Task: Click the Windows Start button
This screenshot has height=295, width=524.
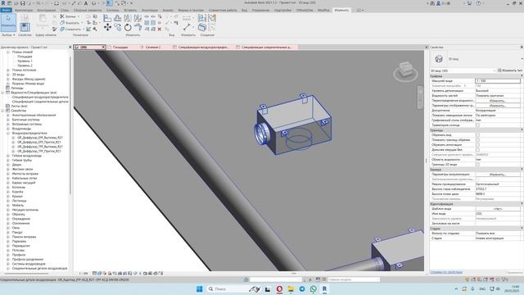Action: pyautogui.click(x=200, y=288)
